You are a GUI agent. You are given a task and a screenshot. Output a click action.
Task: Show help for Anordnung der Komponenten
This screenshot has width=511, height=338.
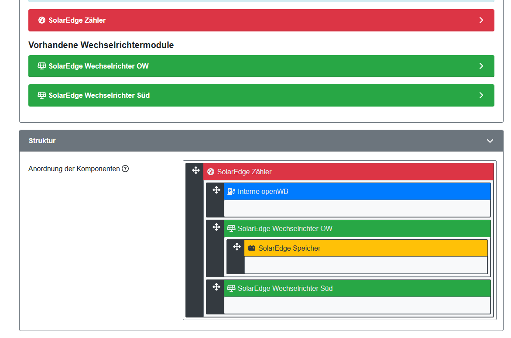[126, 169]
